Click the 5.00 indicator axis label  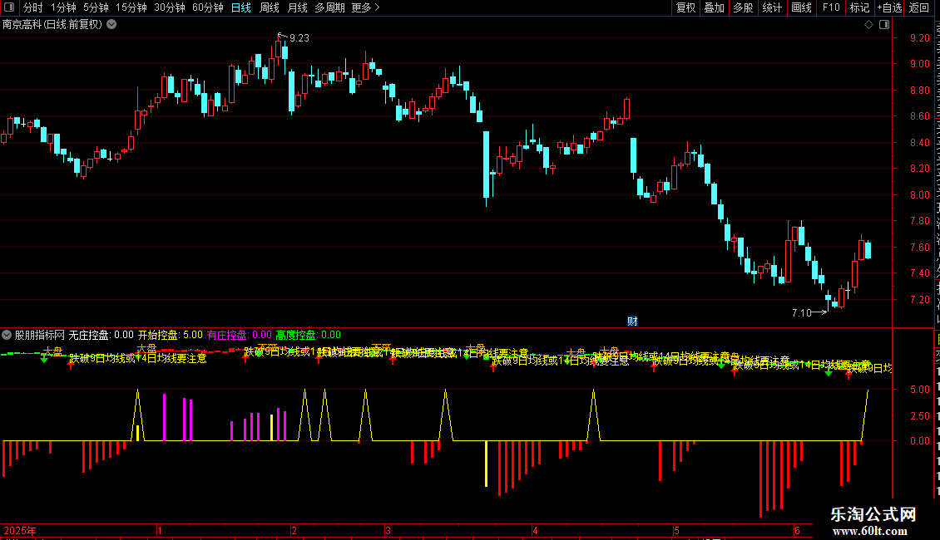pyautogui.click(x=919, y=389)
